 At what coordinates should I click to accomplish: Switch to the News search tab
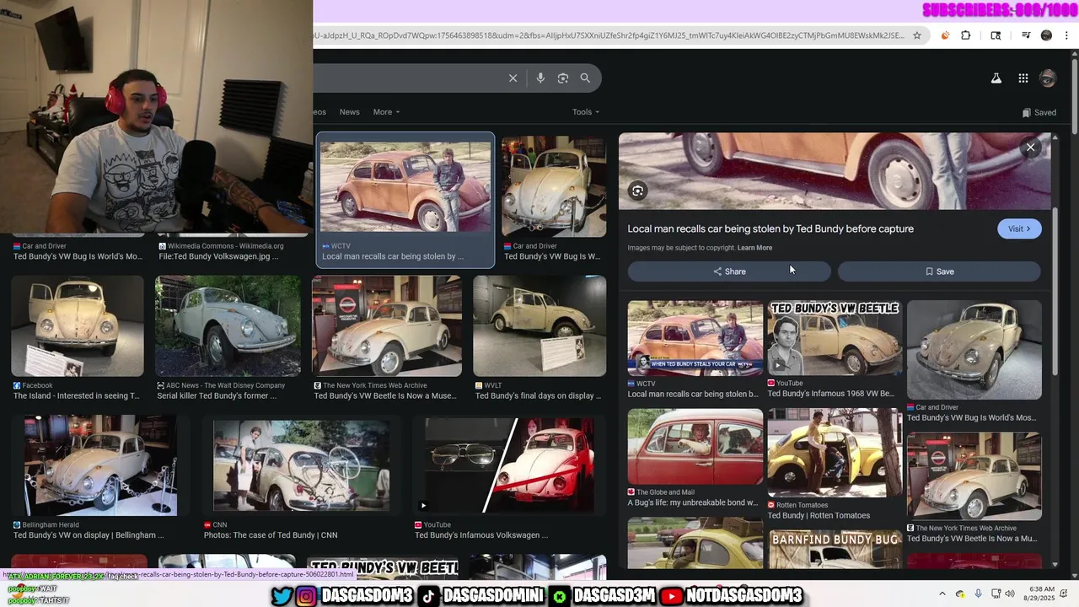click(x=349, y=112)
